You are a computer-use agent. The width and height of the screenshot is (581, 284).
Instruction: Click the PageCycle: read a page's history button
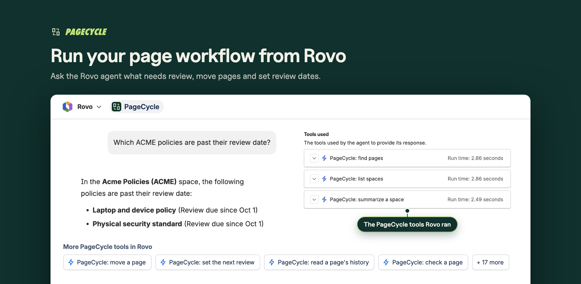(319, 262)
